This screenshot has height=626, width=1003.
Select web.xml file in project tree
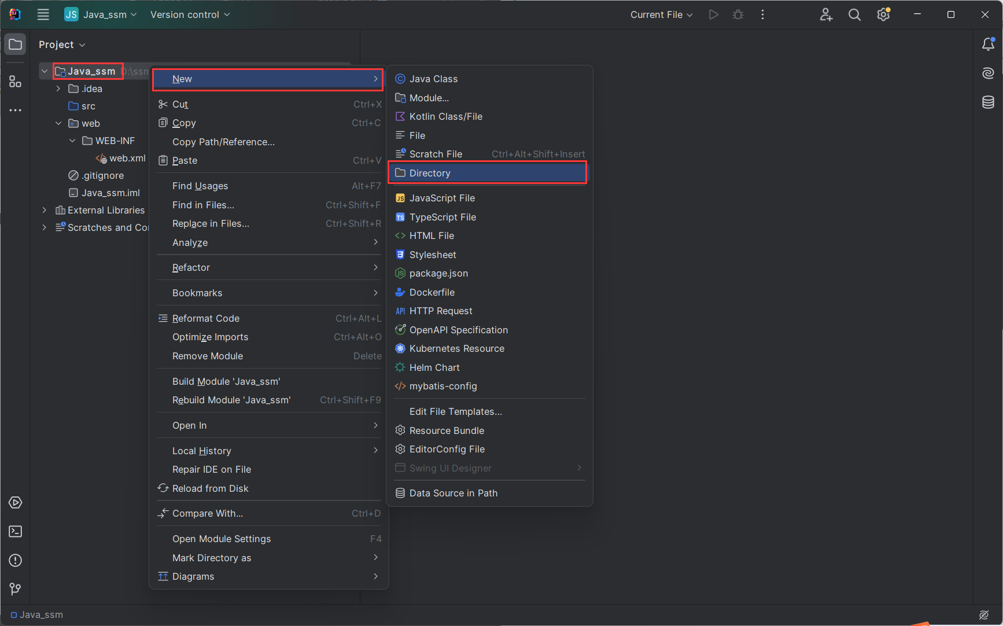[127, 158]
